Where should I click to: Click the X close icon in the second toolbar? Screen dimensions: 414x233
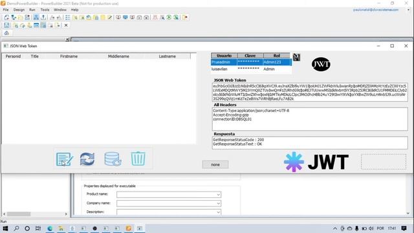point(66,25)
